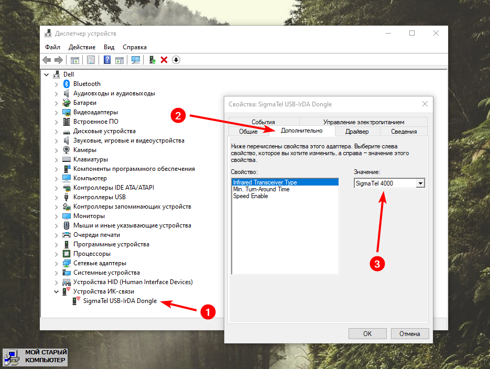Image resolution: width=490 pixels, height=369 pixels.
Task: Click the show/hide console tree icon
Action: click(x=75, y=60)
